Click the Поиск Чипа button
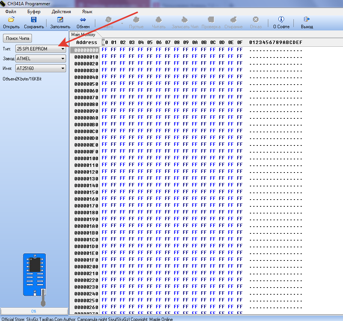This screenshot has width=343, height=321. [18, 38]
